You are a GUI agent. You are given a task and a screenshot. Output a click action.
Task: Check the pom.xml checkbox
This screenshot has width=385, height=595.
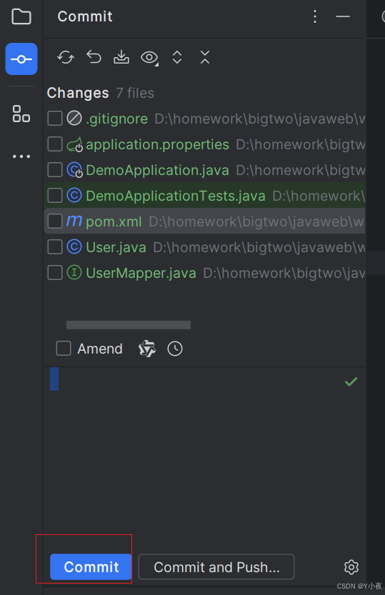click(55, 221)
